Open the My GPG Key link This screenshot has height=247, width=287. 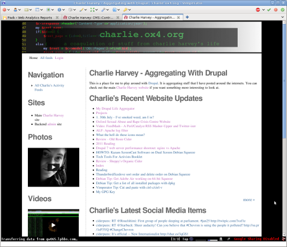click(x=106, y=192)
